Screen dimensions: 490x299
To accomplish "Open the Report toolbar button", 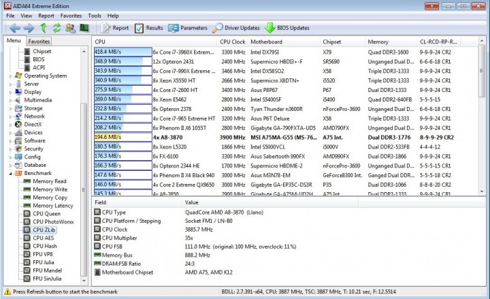I will coord(115,28).
